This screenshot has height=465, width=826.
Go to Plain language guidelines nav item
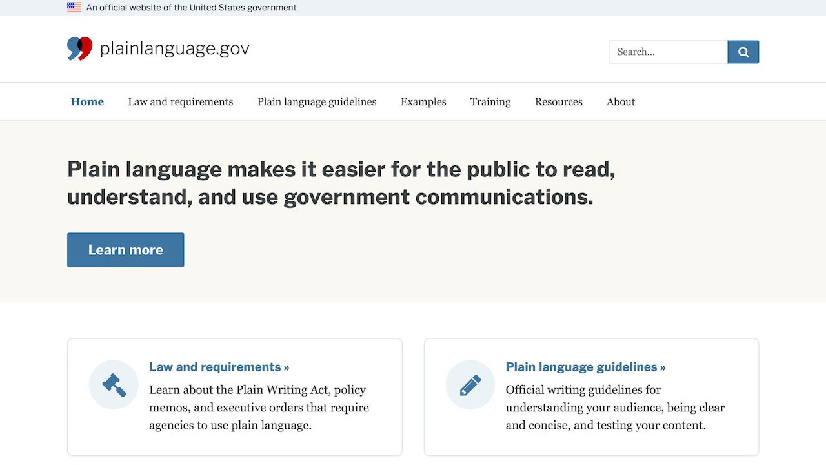[x=317, y=102]
